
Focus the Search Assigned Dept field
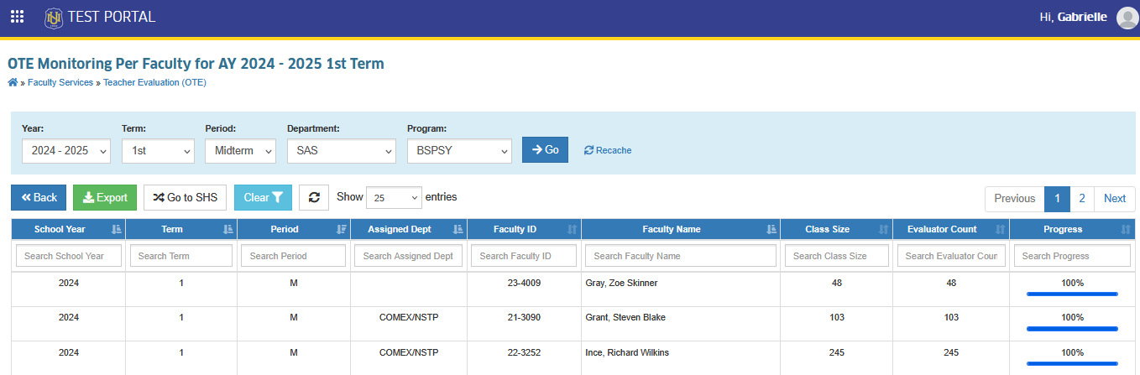[408, 256]
